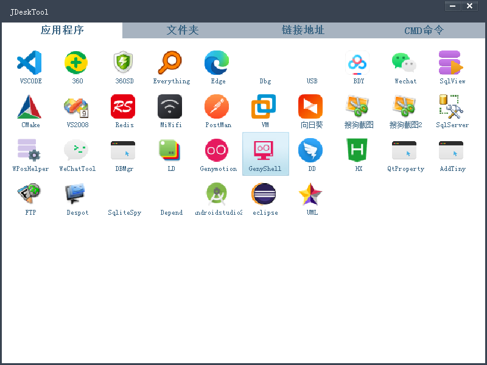The width and height of the screenshot is (487, 365).
Task: Launch SqlServer tools
Action: 452,108
